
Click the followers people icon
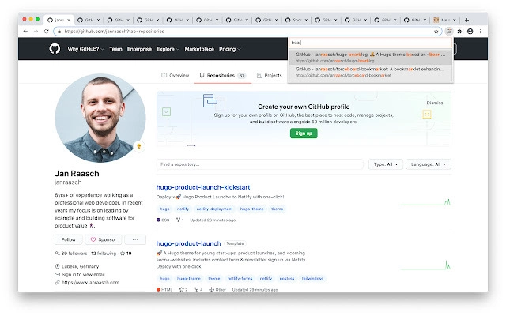[57, 254]
